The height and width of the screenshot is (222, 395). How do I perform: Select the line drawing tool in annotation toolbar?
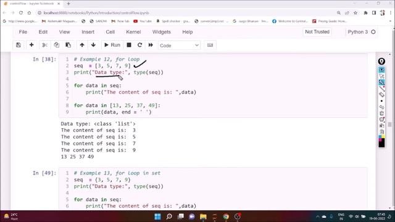[x=381, y=89]
